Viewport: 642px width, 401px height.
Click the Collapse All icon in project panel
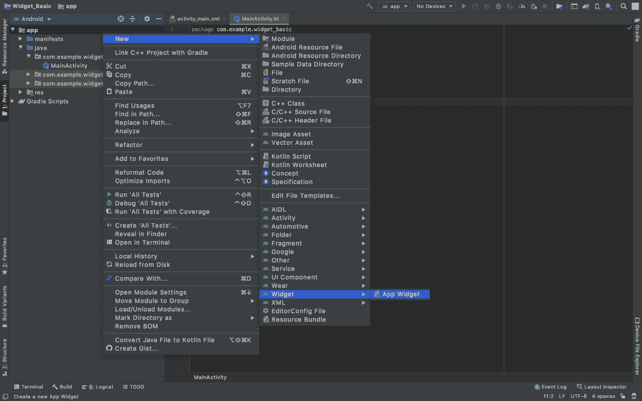(132, 19)
